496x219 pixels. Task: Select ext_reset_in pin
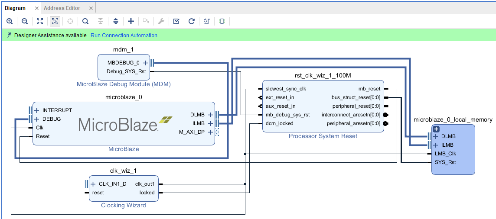[x=280, y=97]
